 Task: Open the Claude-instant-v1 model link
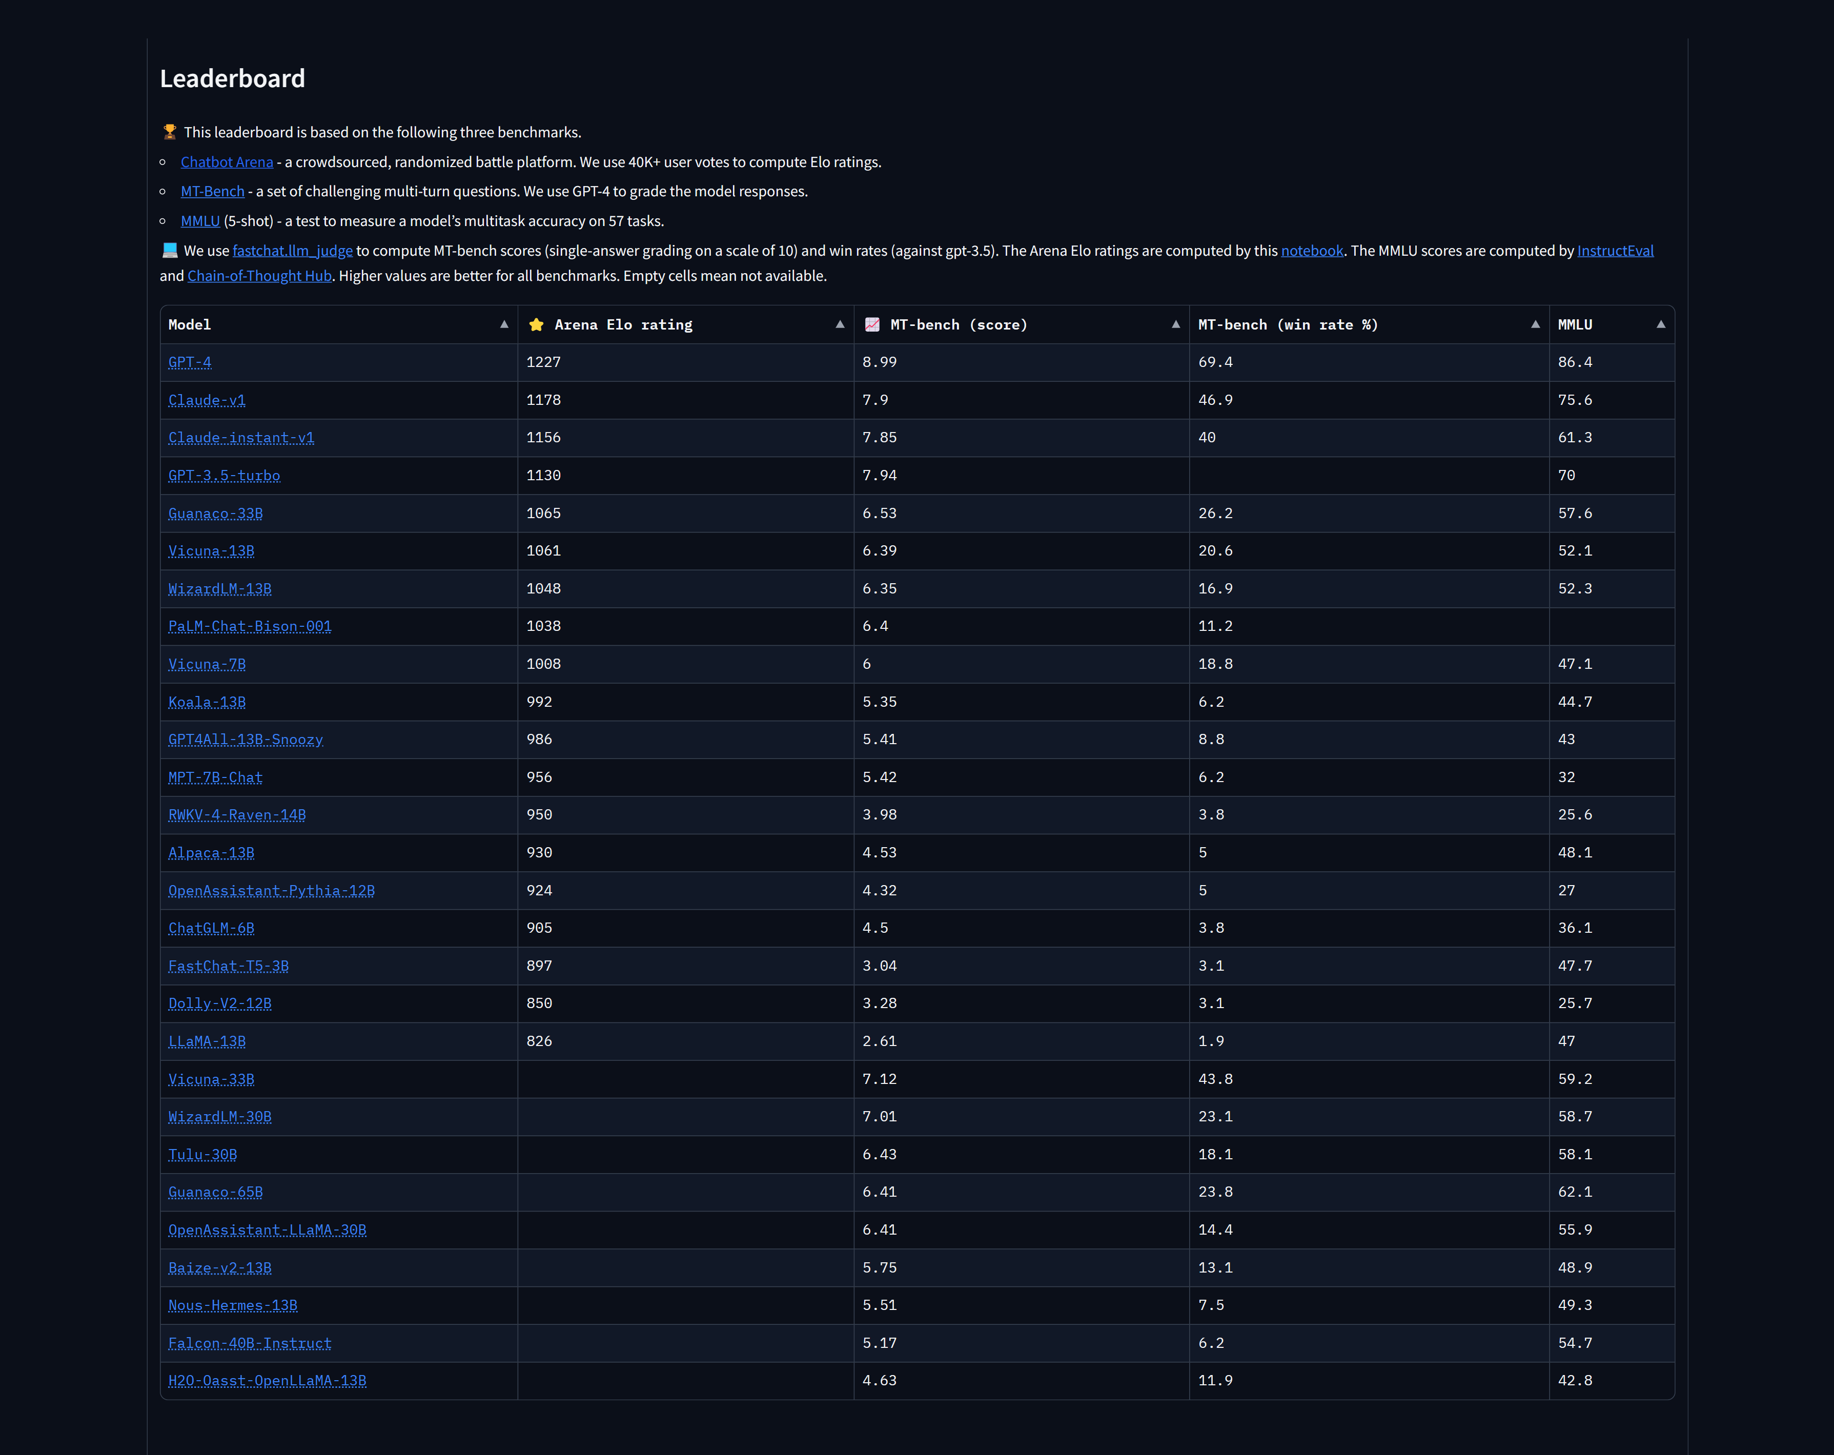(x=241, y=438)
